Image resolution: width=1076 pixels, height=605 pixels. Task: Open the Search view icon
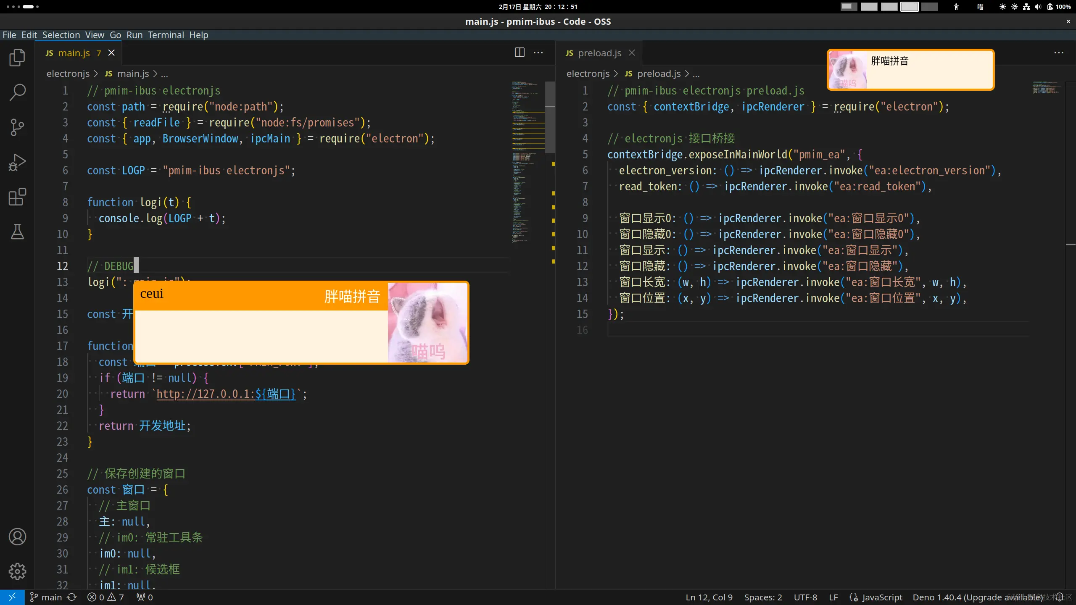[x=17, y=92]
